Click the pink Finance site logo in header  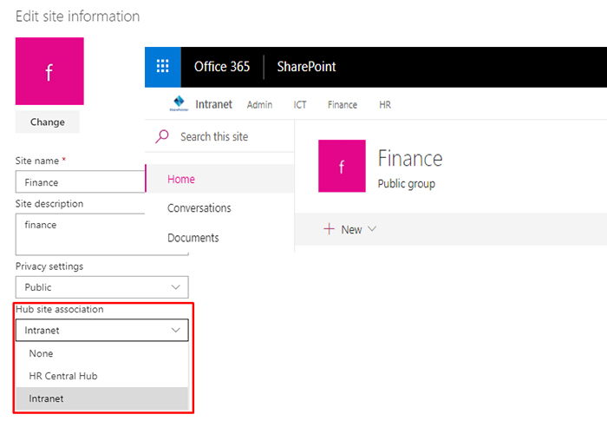pyautogui.click(x=342, y=166)
